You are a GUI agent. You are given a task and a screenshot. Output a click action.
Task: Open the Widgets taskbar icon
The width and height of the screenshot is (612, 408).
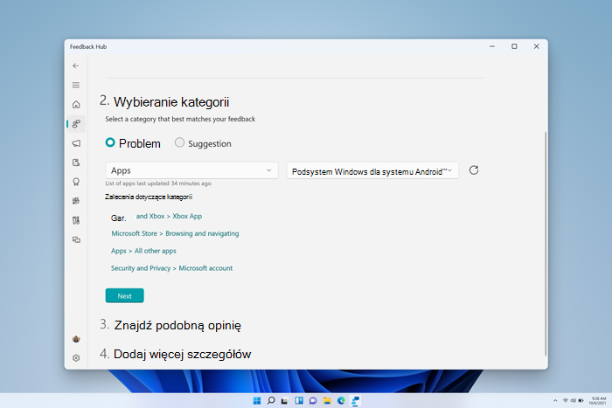tap(299, 401)
